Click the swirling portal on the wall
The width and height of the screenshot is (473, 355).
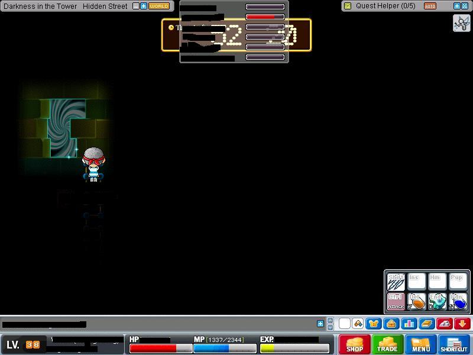(67, 128)
